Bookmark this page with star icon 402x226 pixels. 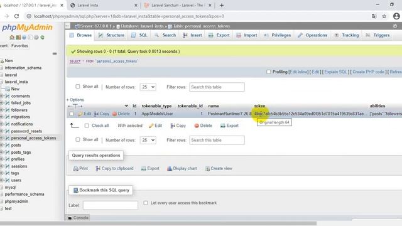pos(384,16)
